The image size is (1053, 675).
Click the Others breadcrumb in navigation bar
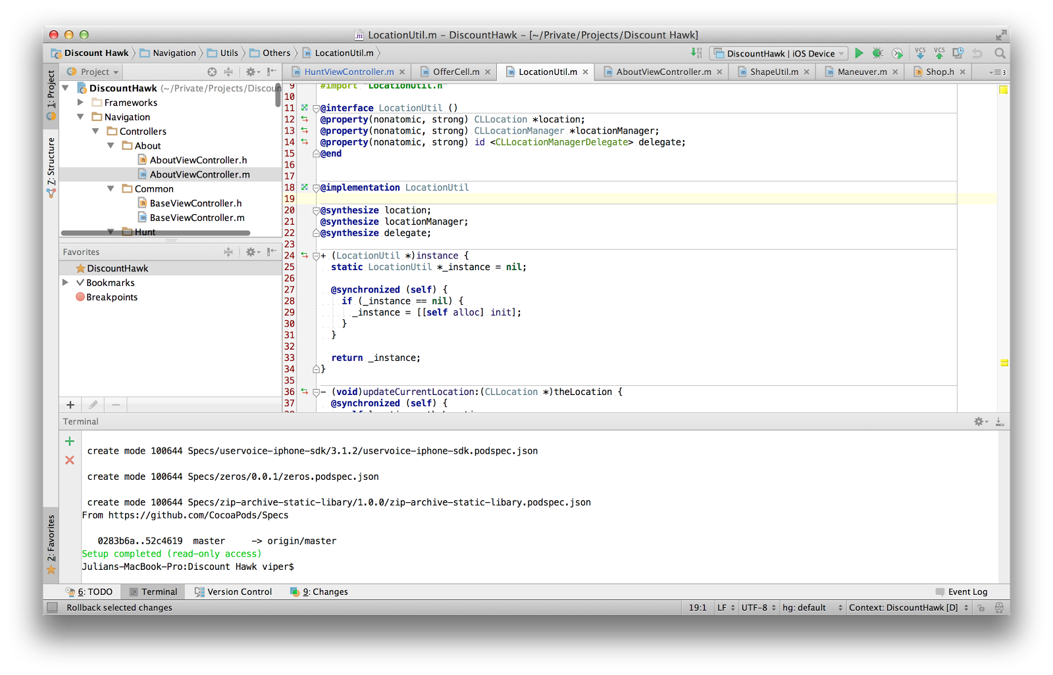point(270,53)
